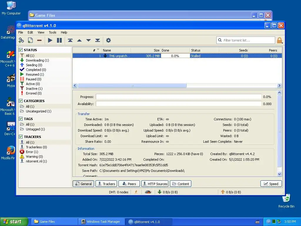301x226 pixels.
Task: Open Options via the gear icon
Action: coord(108,40)
